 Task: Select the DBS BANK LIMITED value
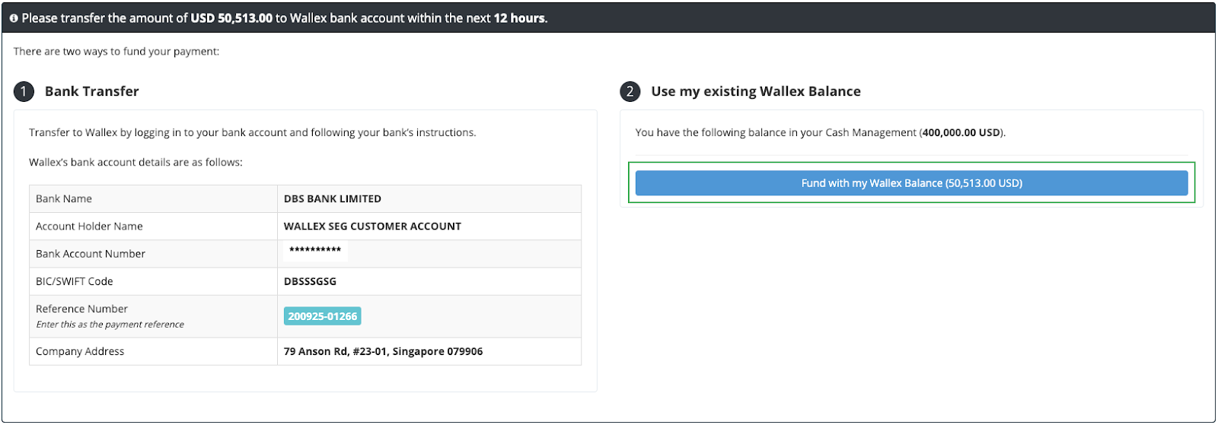click(x=332, y=199)
